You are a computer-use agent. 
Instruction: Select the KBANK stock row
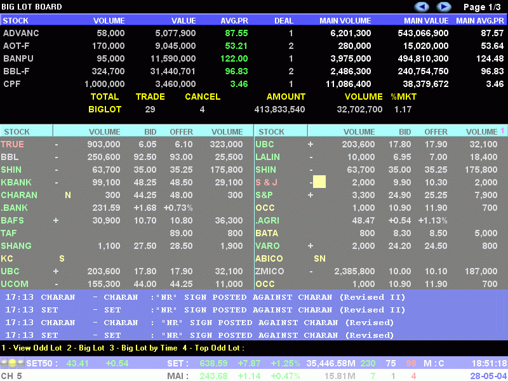tap(126, 182)
